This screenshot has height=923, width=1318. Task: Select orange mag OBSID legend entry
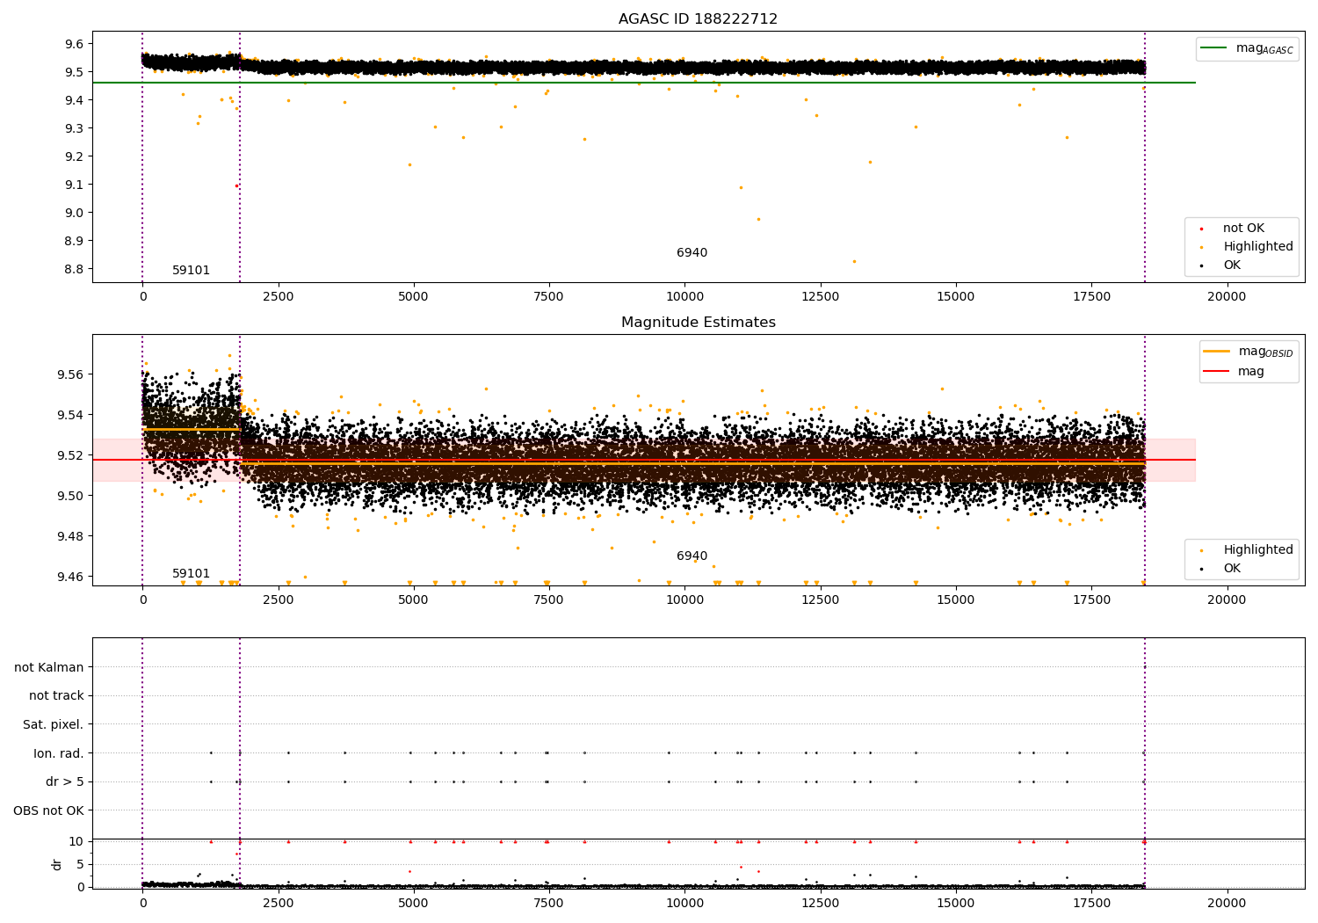(1216, 352)
